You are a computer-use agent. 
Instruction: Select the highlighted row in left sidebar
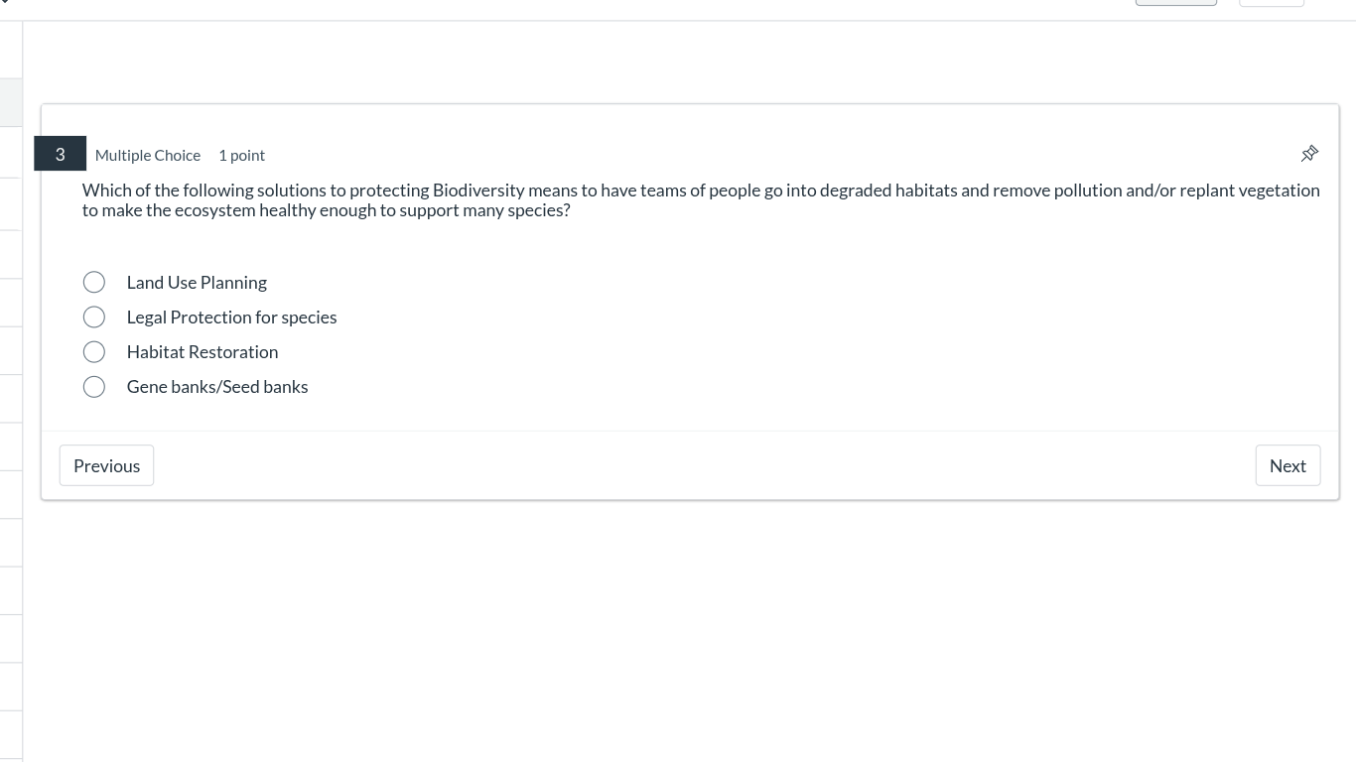[x=11, y=103]
